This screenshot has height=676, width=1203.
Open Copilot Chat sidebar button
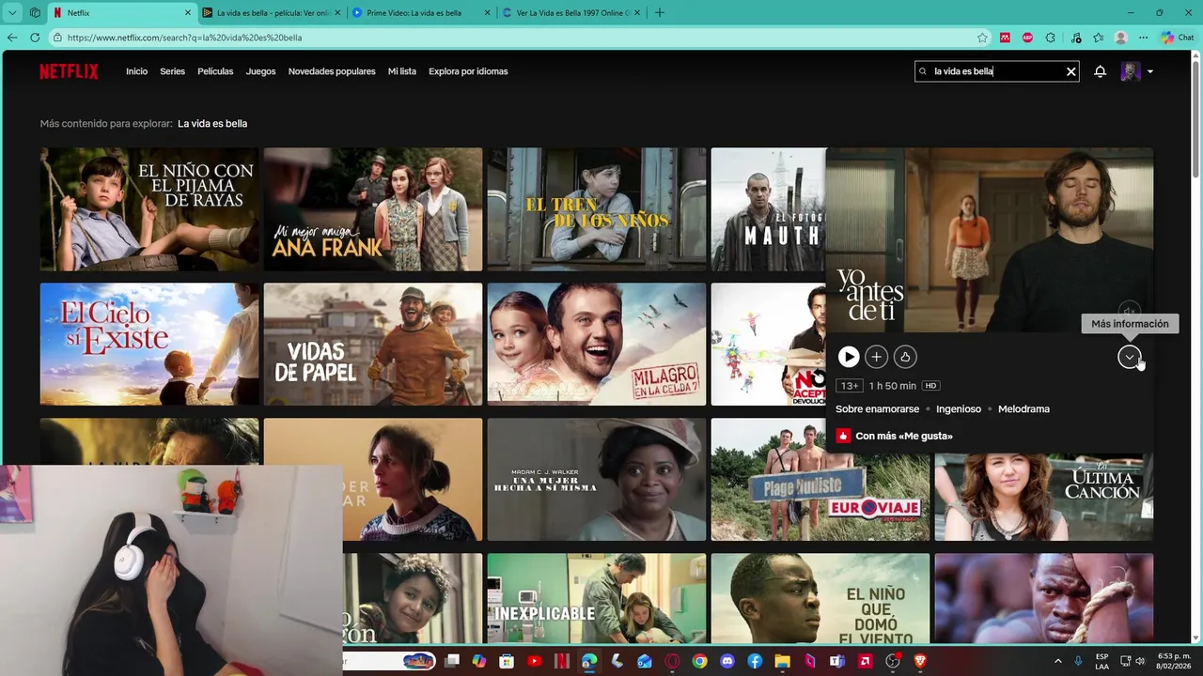[1177, 38]
